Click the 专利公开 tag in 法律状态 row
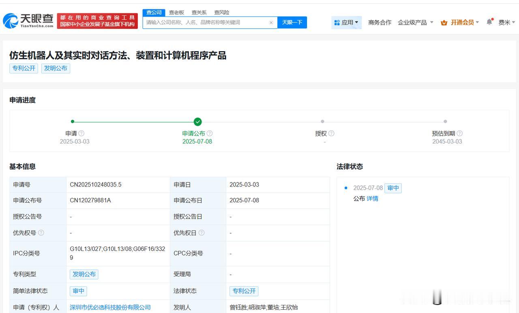The height and width of the screenshot is (313, 519). (244, 291)
